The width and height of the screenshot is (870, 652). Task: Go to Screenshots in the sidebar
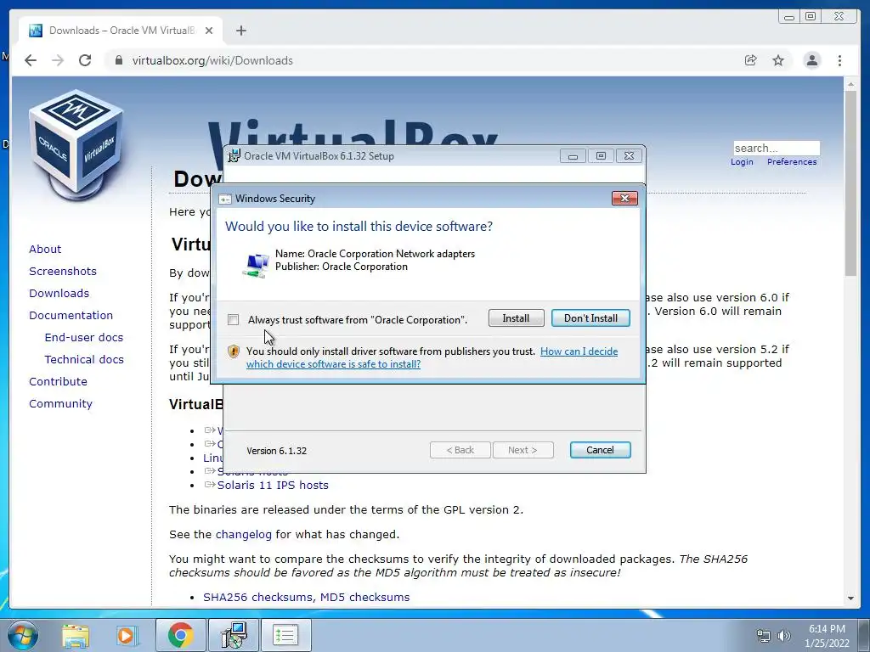(63, 271)
